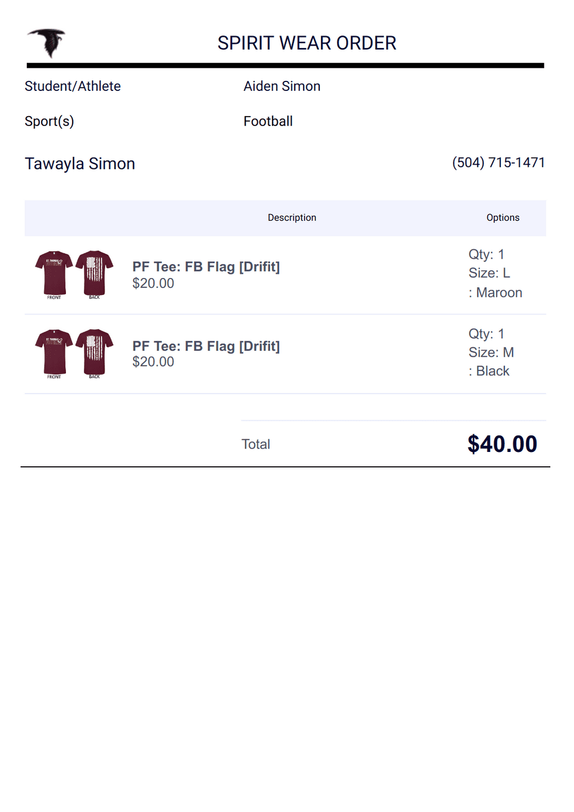This screenshot has width=574, height=812.
Task: Click the $40.00 total amount
Action: pyautogui.click(x=503, y=444)
